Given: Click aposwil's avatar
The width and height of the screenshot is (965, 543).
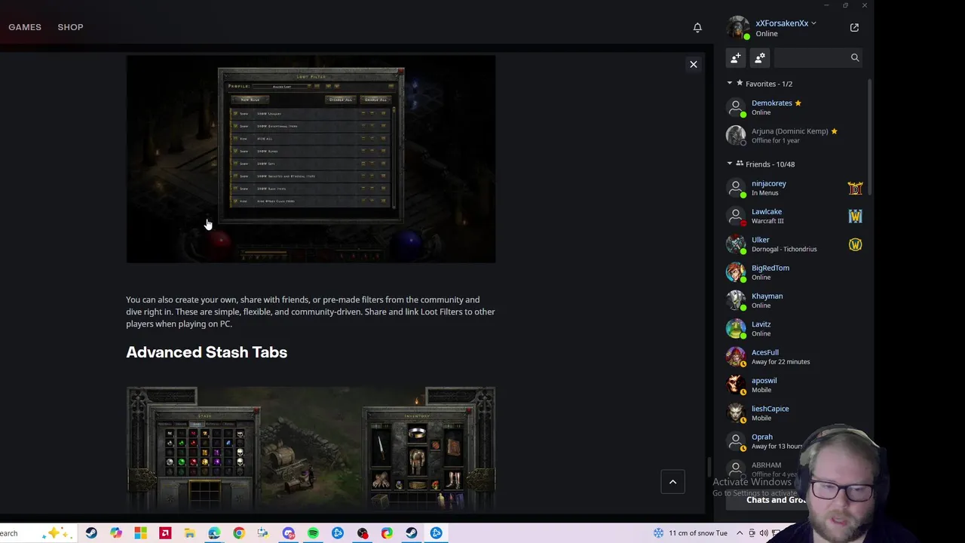Looking at the screenshot, I should pos(736,385).
